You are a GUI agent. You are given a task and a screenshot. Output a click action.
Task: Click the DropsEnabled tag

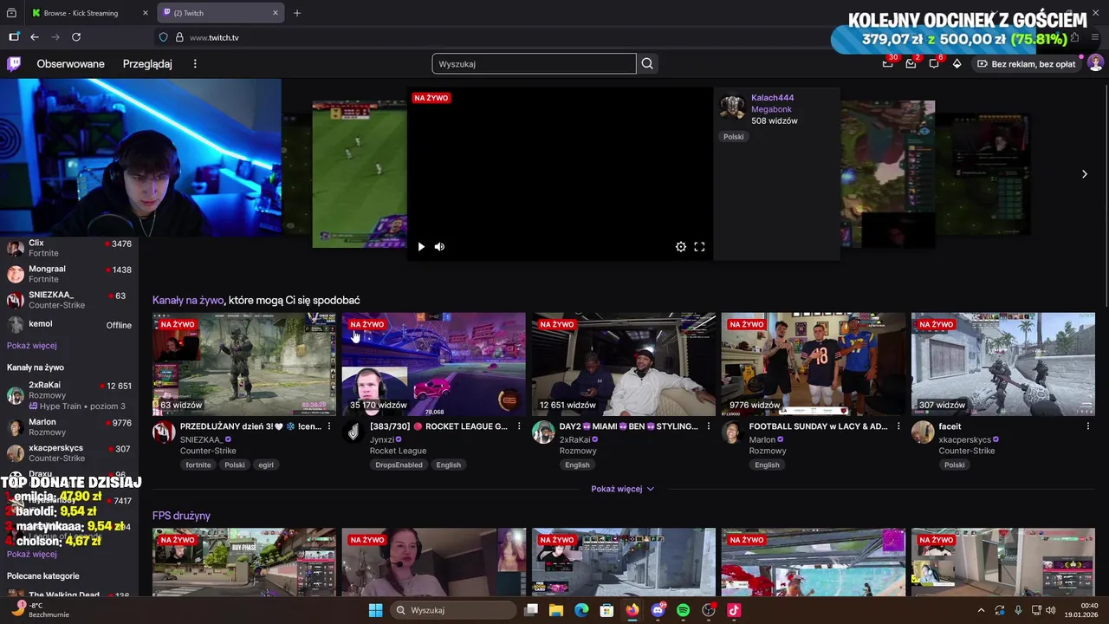[399, 465]
